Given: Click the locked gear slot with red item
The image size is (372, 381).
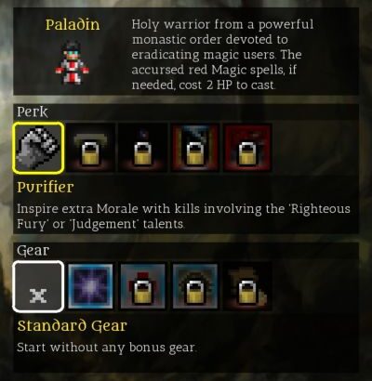Looking at the screenshot, I should coord(143,286).
